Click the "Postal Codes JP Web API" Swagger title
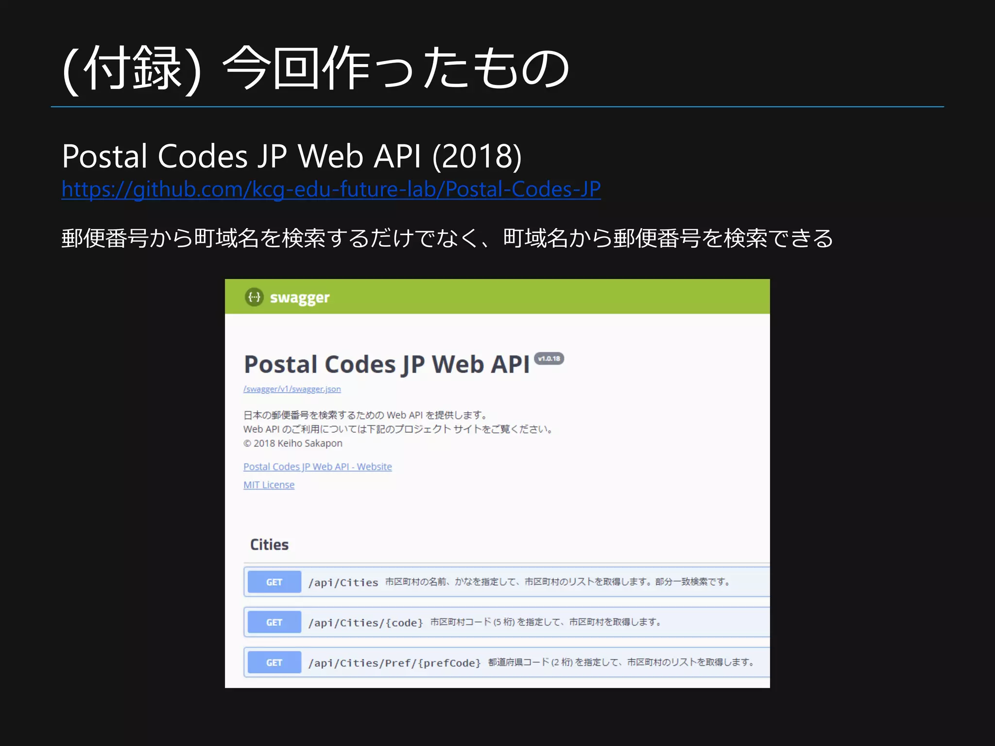This screenshot has height=746, width=995. click(387, 364)
